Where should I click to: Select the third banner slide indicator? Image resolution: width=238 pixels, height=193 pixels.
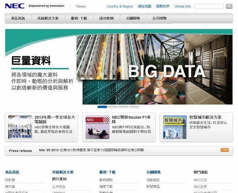[123, 107]
